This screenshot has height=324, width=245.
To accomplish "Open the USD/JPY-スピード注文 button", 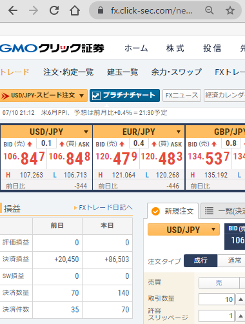I will 44,96.
